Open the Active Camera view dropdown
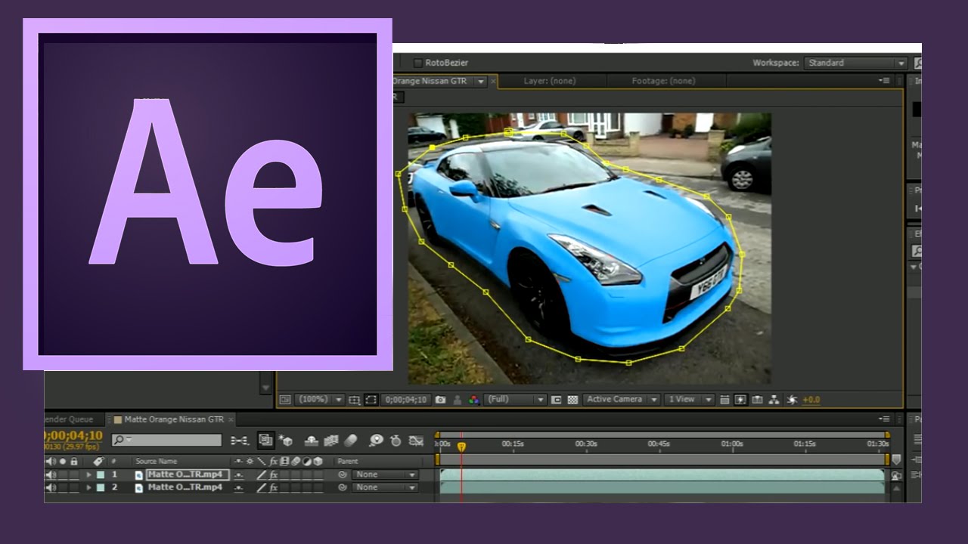968x544 pixels. click(x=622, y=400)
